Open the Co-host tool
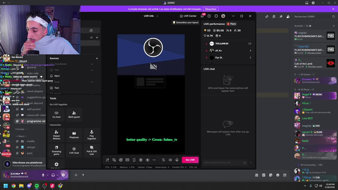The image size is (338, 190). coord(57,115)
